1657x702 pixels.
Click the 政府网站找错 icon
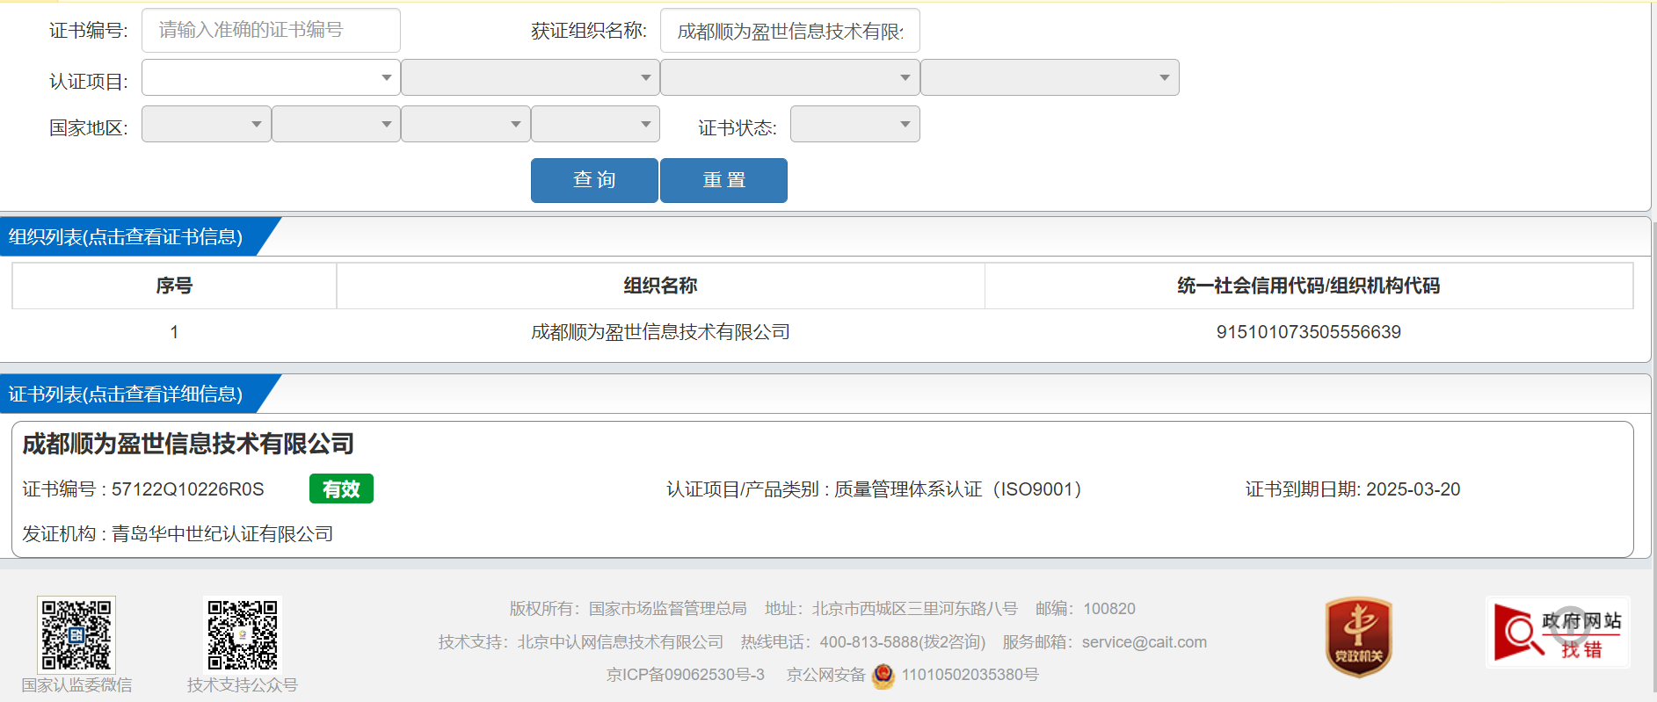pos(1558,633)
